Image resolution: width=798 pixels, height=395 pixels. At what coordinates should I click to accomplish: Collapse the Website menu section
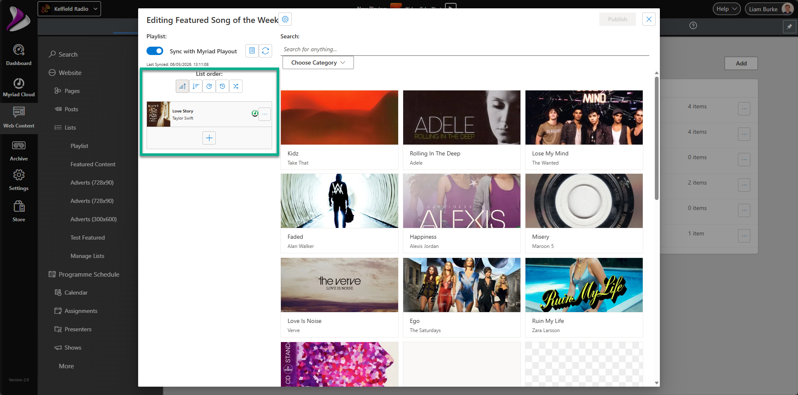(65, 72)
